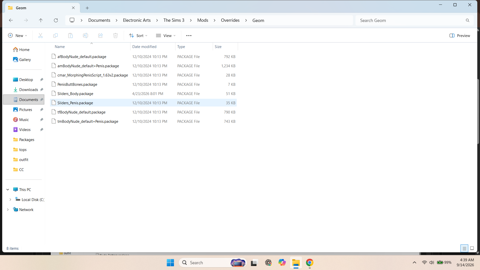
Task: Add a new File Explorer tab
Action: [87, 8]
